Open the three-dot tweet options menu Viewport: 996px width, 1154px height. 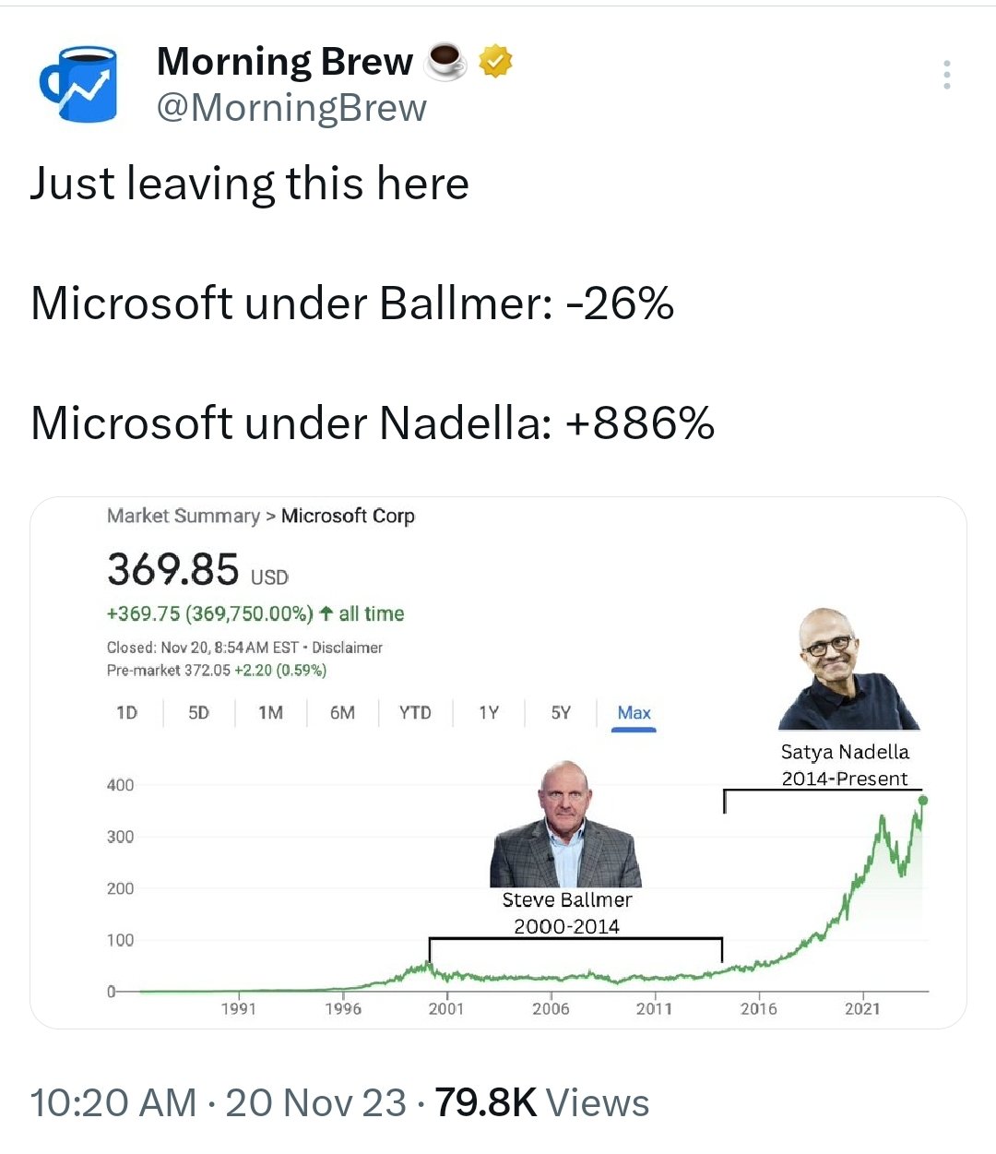[x=946, y=75]
